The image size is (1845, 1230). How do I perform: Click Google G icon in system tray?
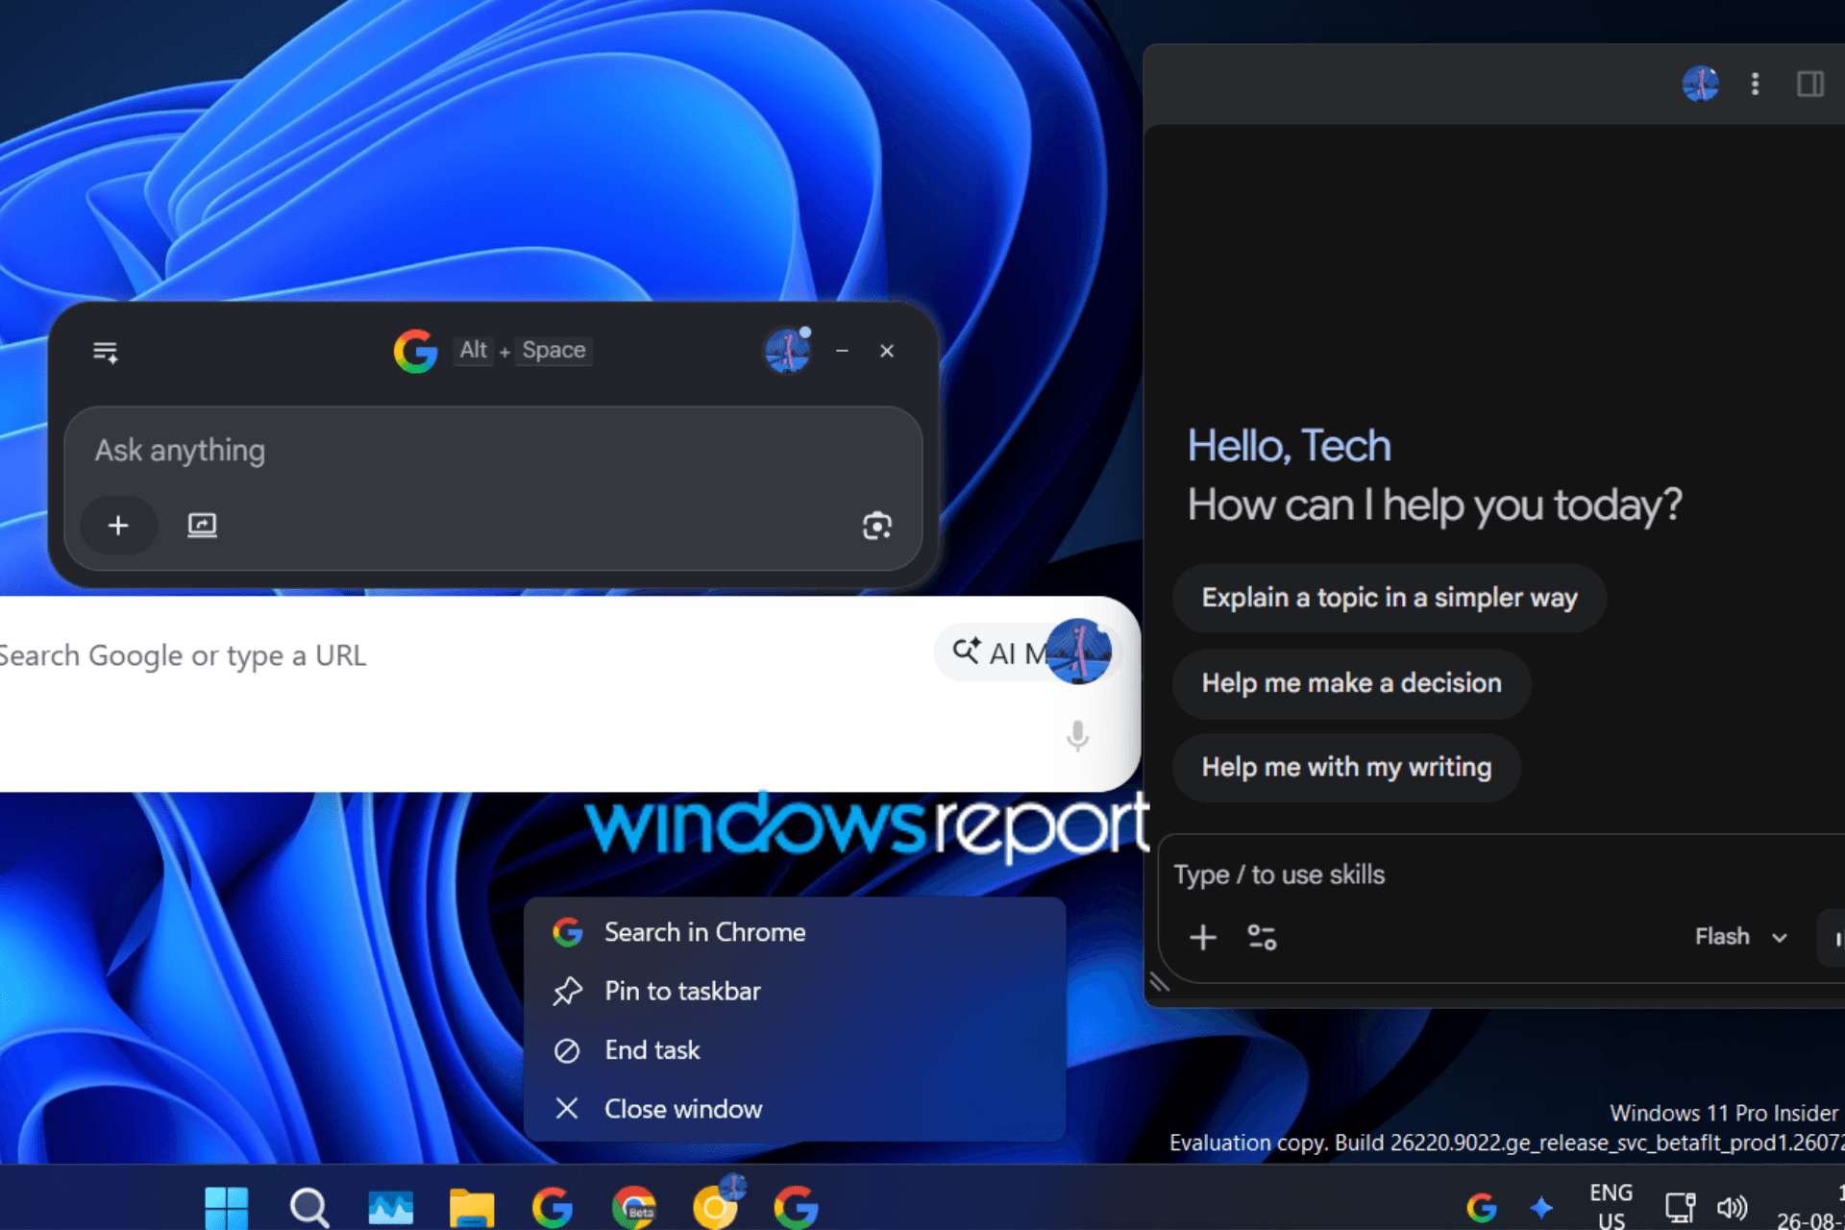point(1481,1207)
